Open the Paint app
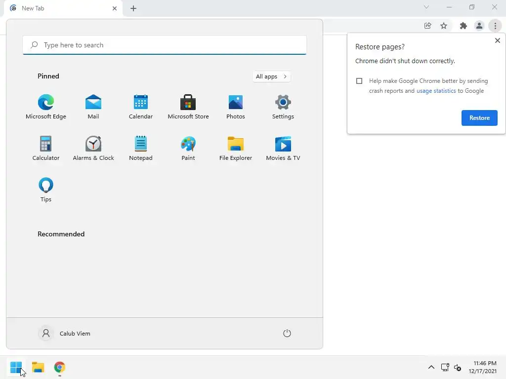The height and width of the screenshot is (379, 506). click(x=188, y=148)
